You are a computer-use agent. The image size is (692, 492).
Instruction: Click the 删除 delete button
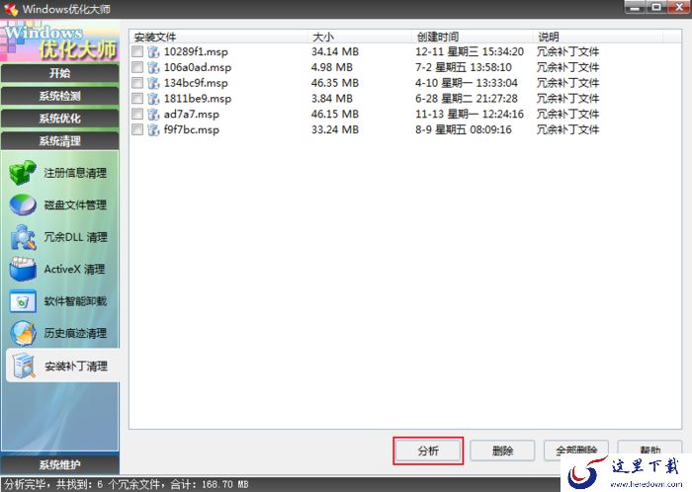[x=502, y=451]
